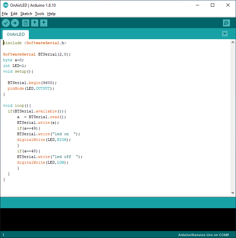Expand the tab options dropdown arrow

225,34
